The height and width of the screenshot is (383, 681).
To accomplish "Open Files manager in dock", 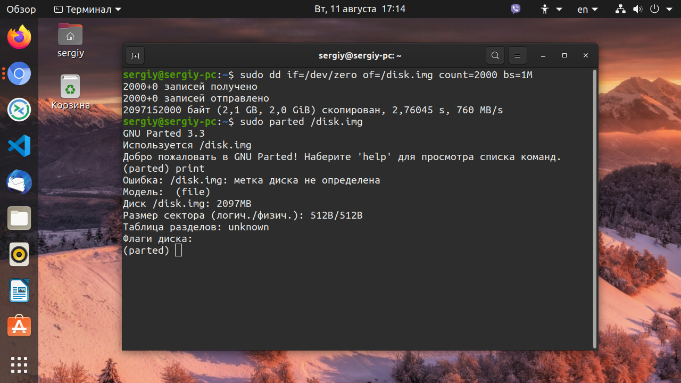I will (x=19, y=218).
